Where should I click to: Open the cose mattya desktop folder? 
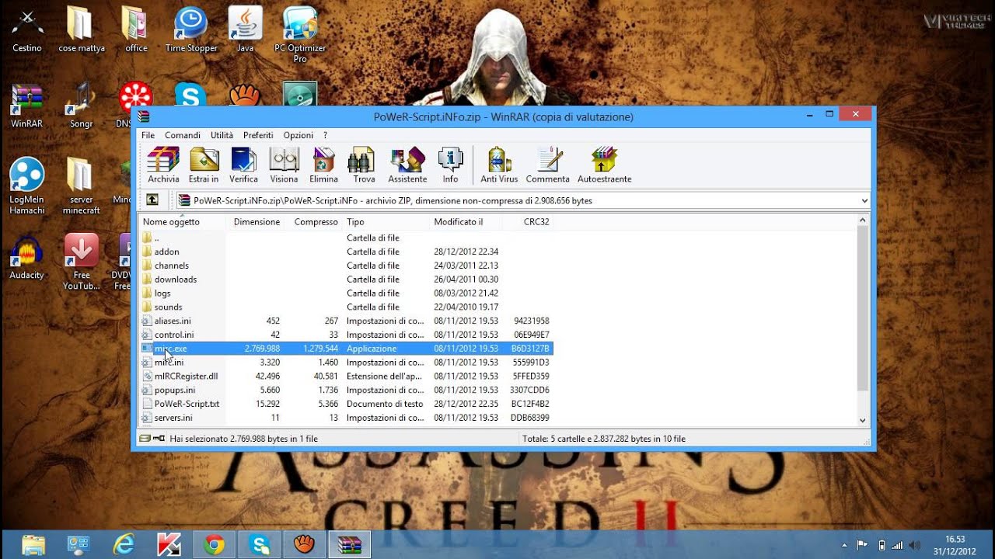coord(81,30)
